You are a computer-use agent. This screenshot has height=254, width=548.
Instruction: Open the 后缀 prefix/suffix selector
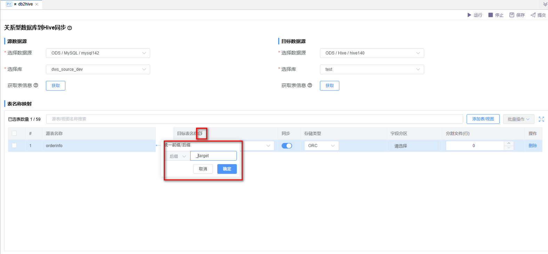(178, 156)
